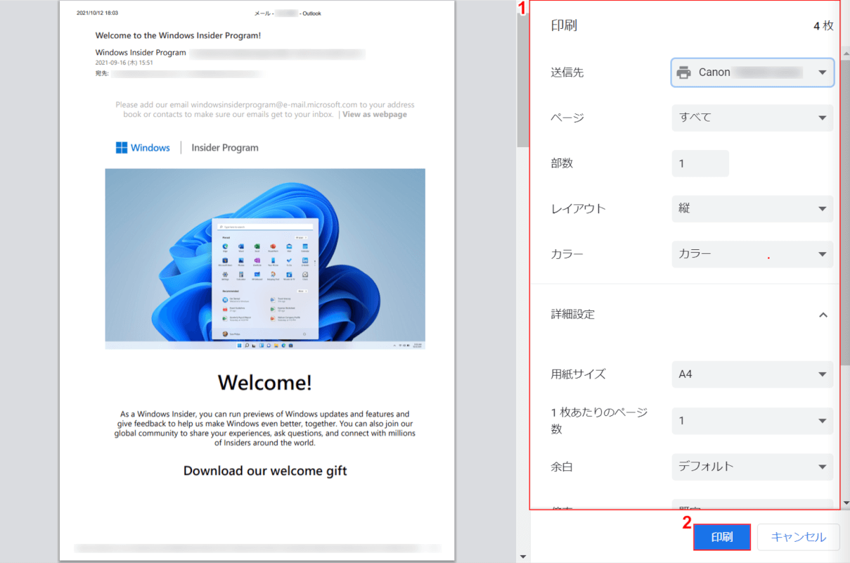Click the preview pane scrollbar thumb
Viewport: 850px width, 563px height.
pyautogui.click(x=522, y=80)
